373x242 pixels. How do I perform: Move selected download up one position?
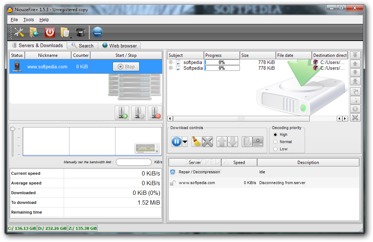pyautogui.click(x=355, y=64)
